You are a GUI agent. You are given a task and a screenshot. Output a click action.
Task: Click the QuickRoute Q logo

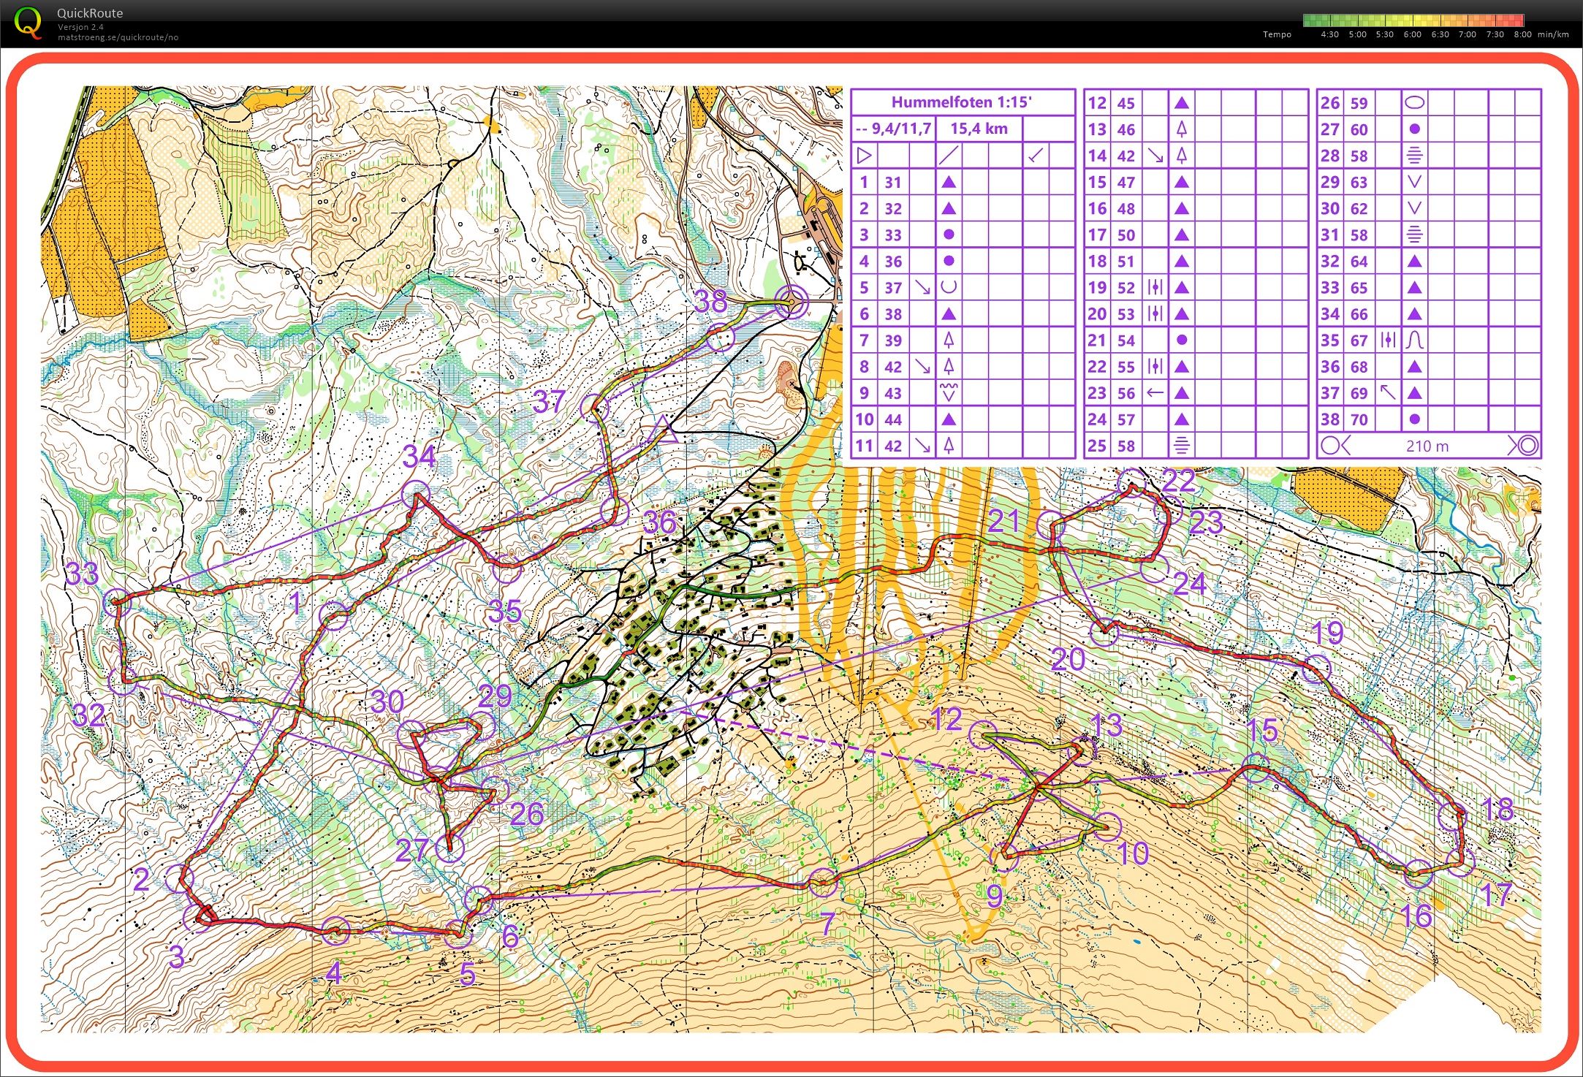pyautogui.click(x=28, y=23)
